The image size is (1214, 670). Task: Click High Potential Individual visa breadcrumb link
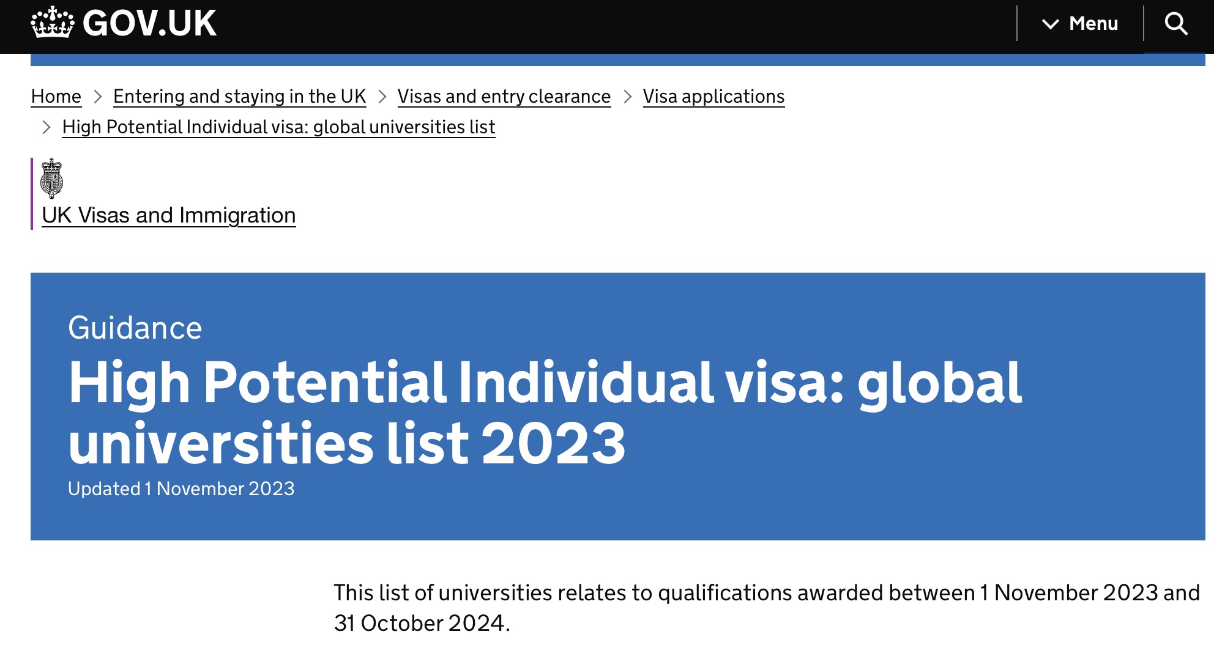(x=278, y=127)
